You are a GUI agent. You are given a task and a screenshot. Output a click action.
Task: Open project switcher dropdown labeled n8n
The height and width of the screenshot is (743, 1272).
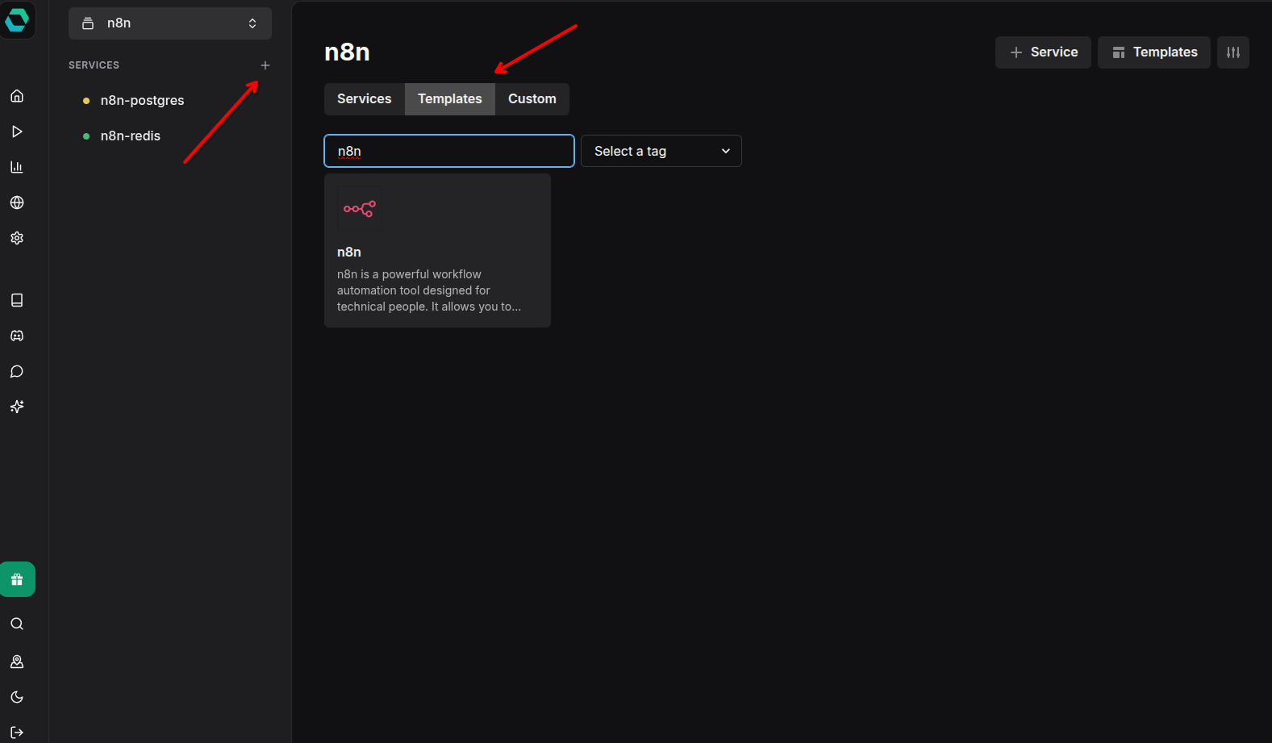(170, 23)
